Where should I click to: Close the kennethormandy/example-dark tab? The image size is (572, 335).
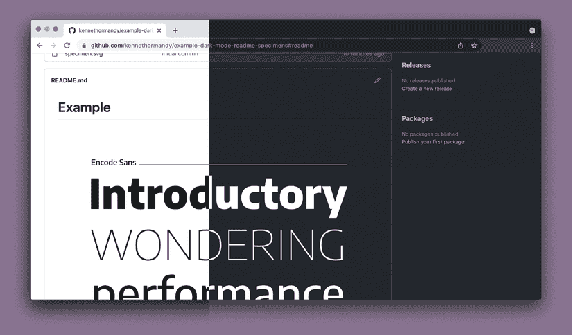[x=159, y=30]
